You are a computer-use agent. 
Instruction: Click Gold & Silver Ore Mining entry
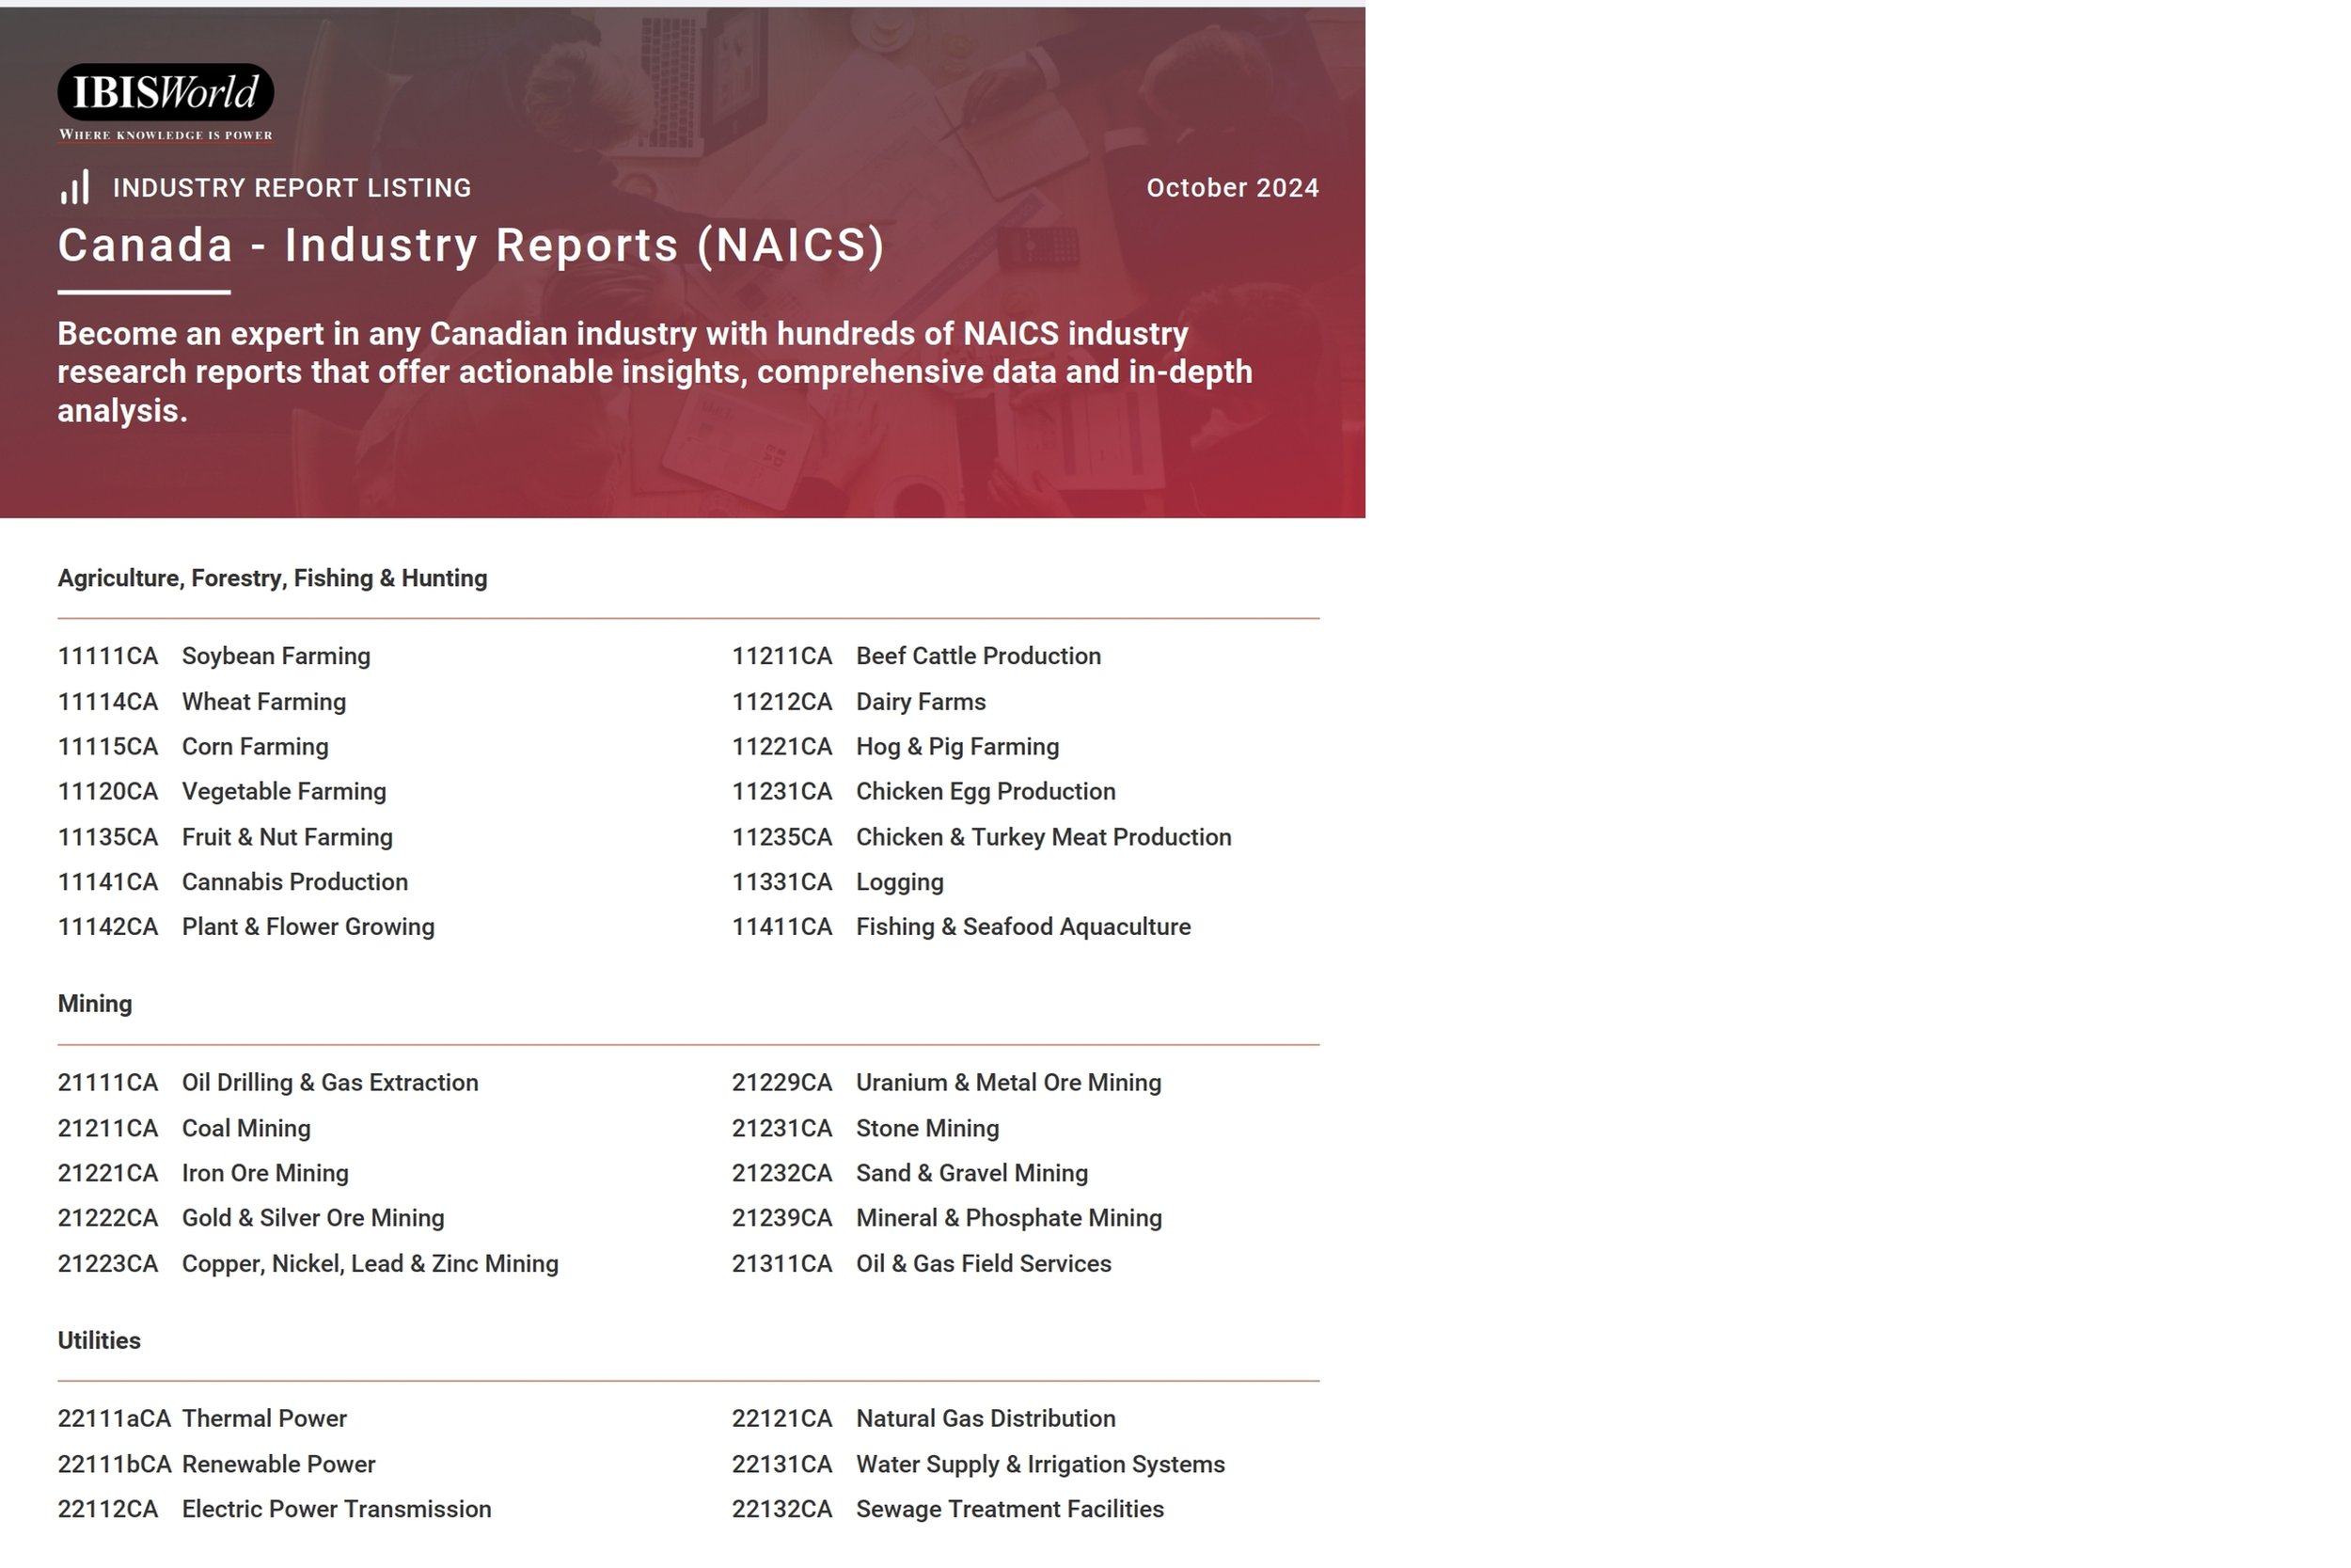point(313,1218)
